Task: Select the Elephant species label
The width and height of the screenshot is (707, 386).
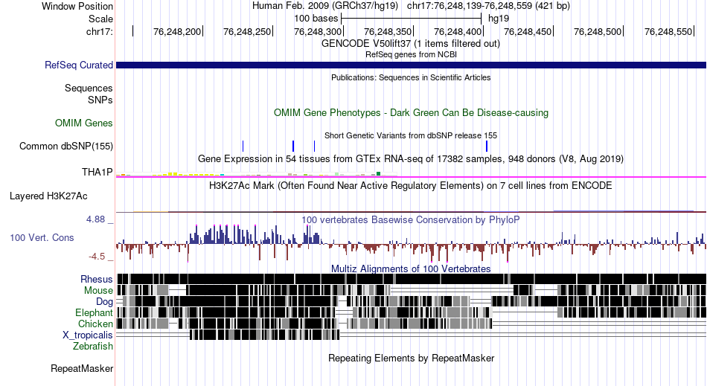Action: point(94,312)
